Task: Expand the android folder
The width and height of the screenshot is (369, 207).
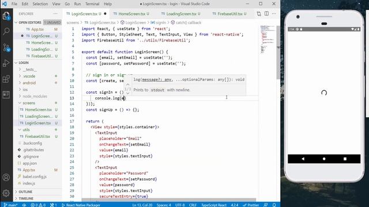Action: pos(20,83)
